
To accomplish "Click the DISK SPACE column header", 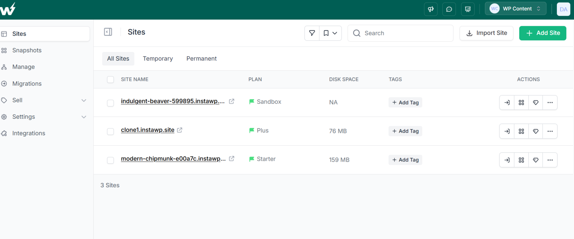I will (x=344, y=79).
